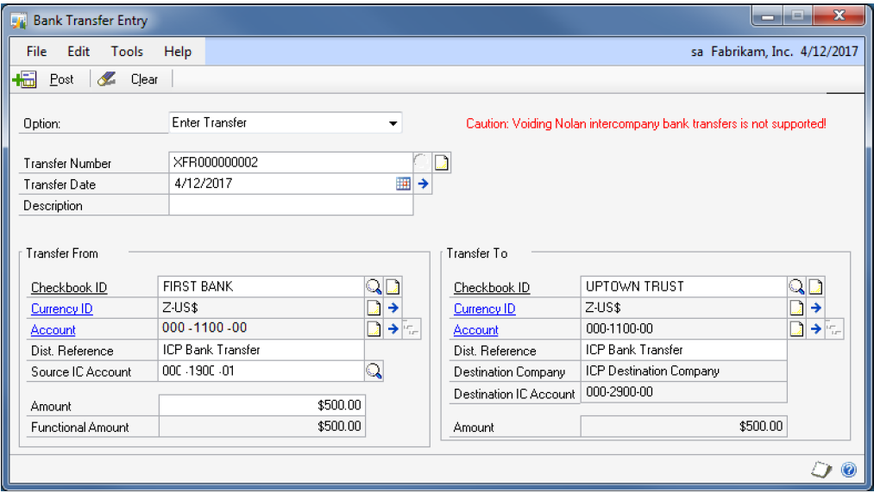Click blue arrow beside Transfer From Currency ID
The height and width of the screenshot is (493, 874).
point(393,308)
